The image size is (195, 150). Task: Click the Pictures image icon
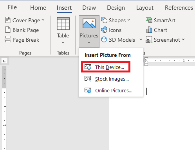pyautogui.click(x=89, y=23)
